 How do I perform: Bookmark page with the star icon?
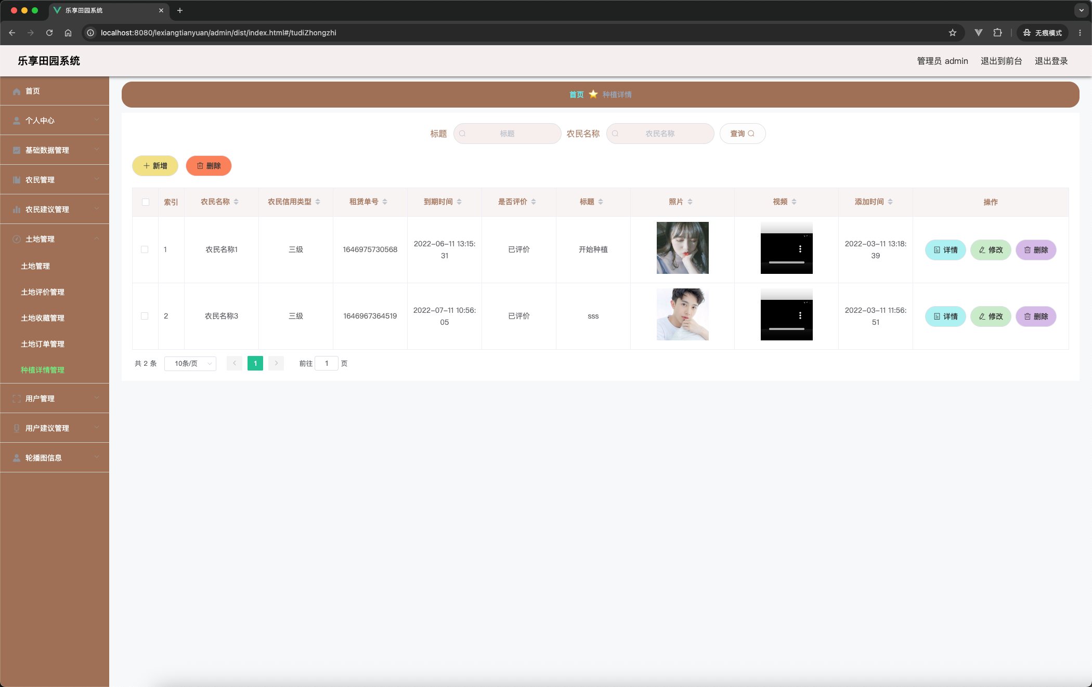pyautogui.click(x=953, y=33)
